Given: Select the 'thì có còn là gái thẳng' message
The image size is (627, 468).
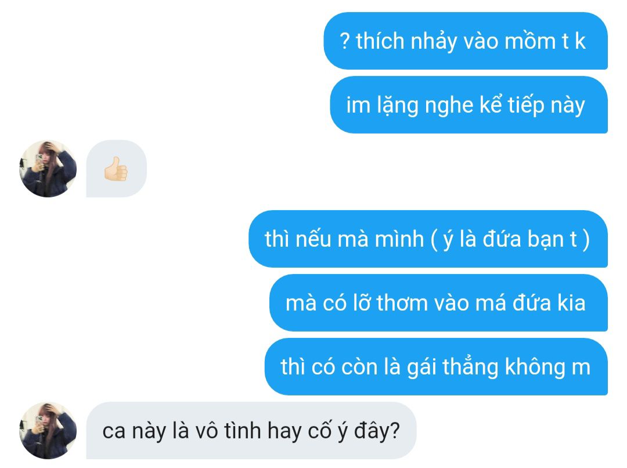Looking at the screenshot, I should pos(436,367).
